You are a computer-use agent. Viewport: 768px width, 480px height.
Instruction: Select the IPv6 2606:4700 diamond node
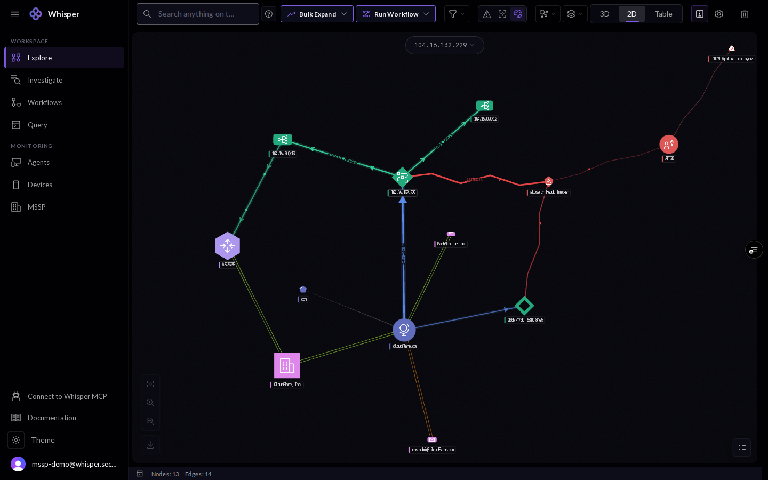coord(524,306)
